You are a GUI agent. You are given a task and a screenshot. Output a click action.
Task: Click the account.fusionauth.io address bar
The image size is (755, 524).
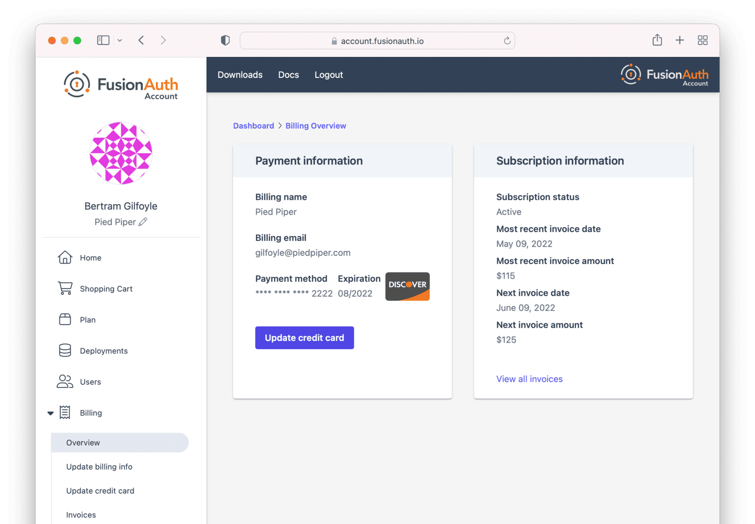(x=377, y=41)
